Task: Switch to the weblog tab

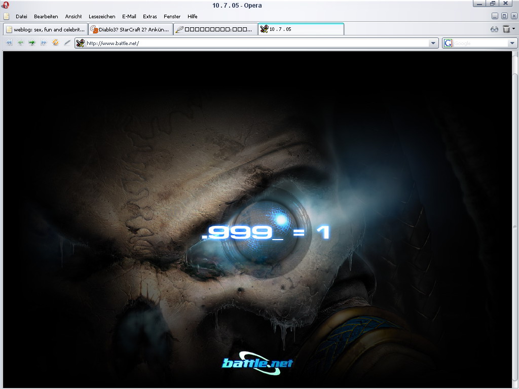Action: click(45, 29)
